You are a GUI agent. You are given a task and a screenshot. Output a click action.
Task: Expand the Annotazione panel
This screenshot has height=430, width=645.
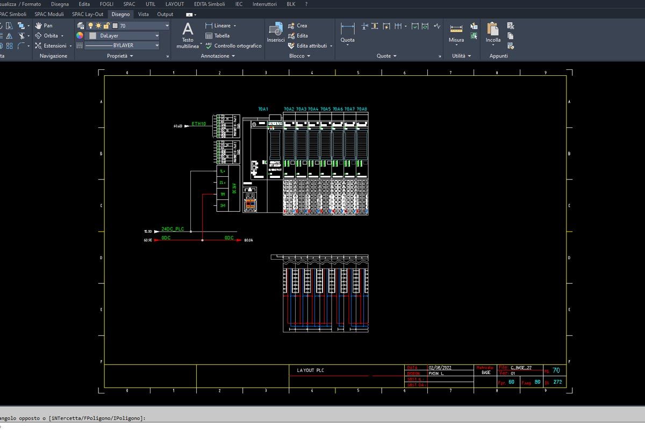point(218,56)
